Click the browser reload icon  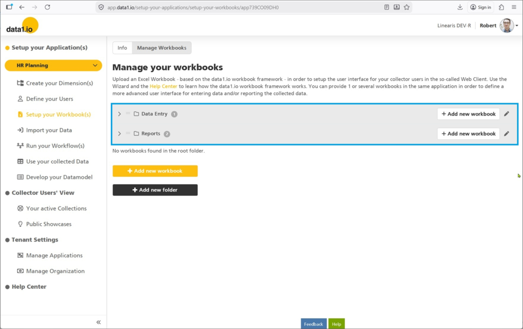click(47, 7)
